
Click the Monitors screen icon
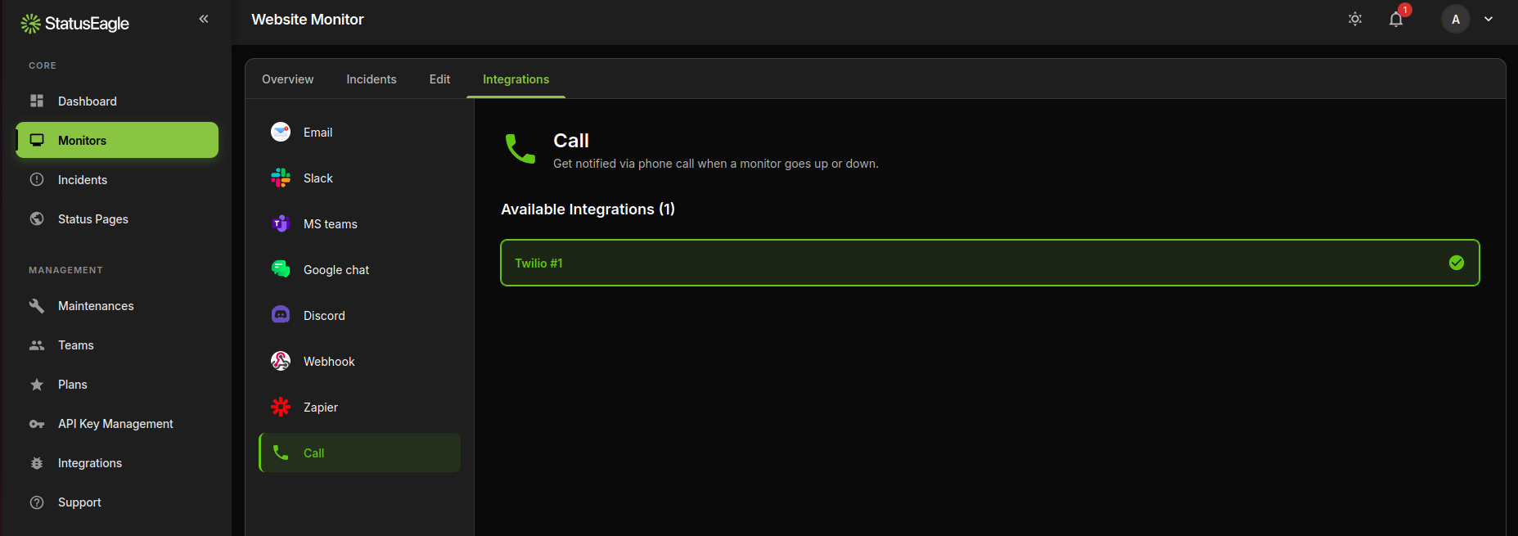coord(37,140)
